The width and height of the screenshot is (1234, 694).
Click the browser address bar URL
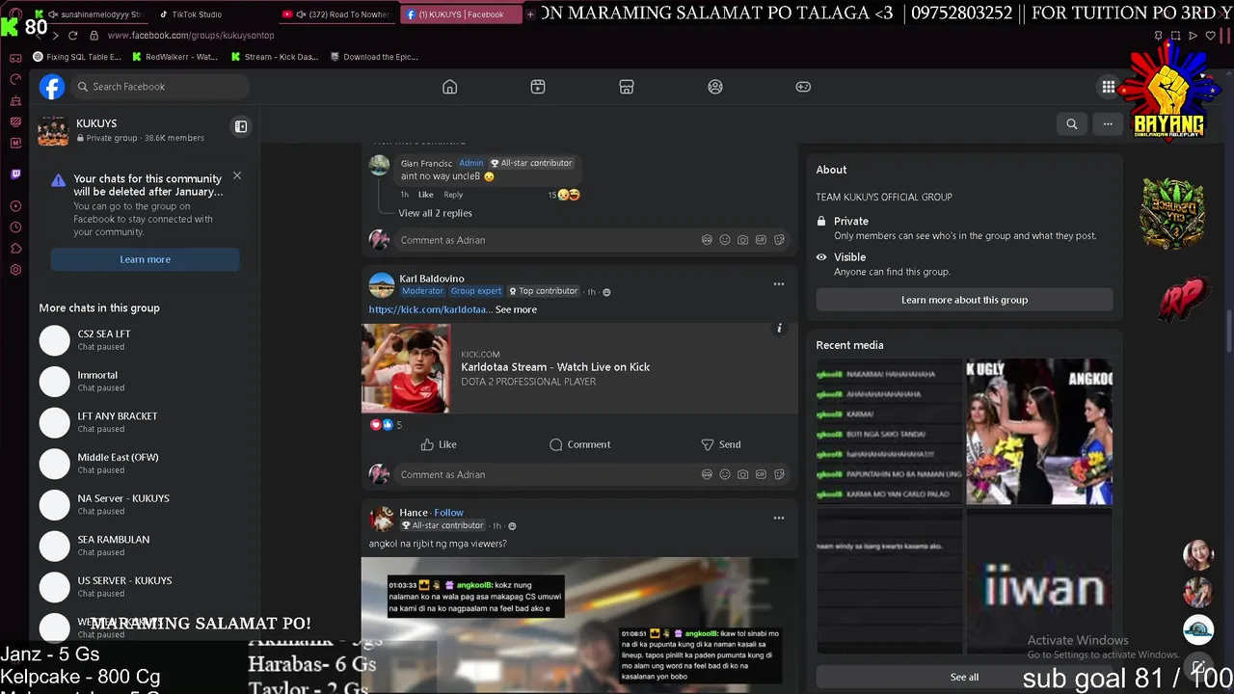tap(191, 36)
